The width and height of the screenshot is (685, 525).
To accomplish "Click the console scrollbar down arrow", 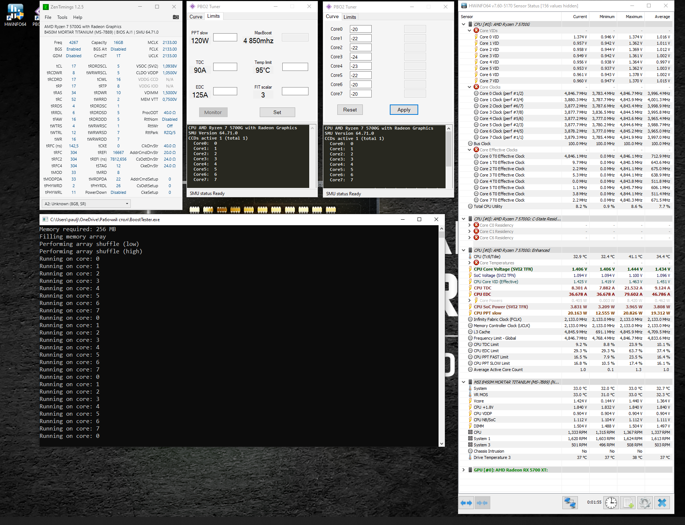I will coord(442,443).
